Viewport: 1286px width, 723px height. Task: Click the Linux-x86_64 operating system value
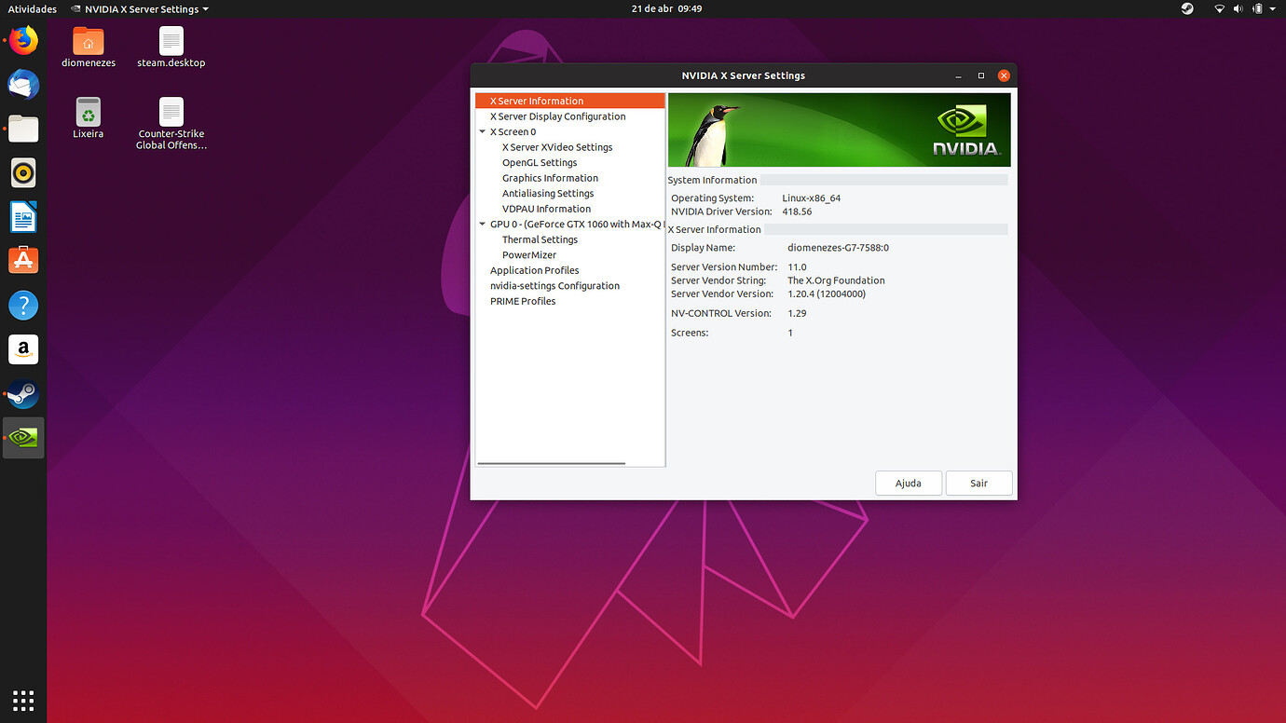pos(811,198)
